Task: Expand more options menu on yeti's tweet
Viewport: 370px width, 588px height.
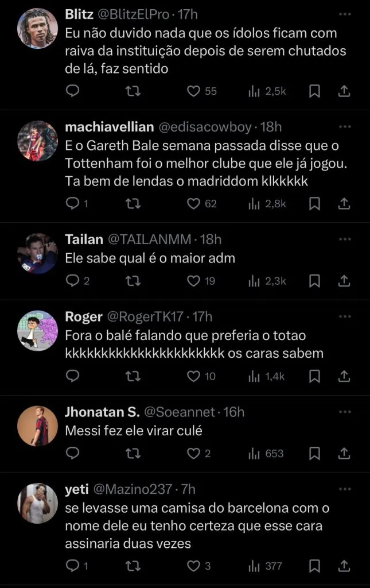Action: point(345,489)
